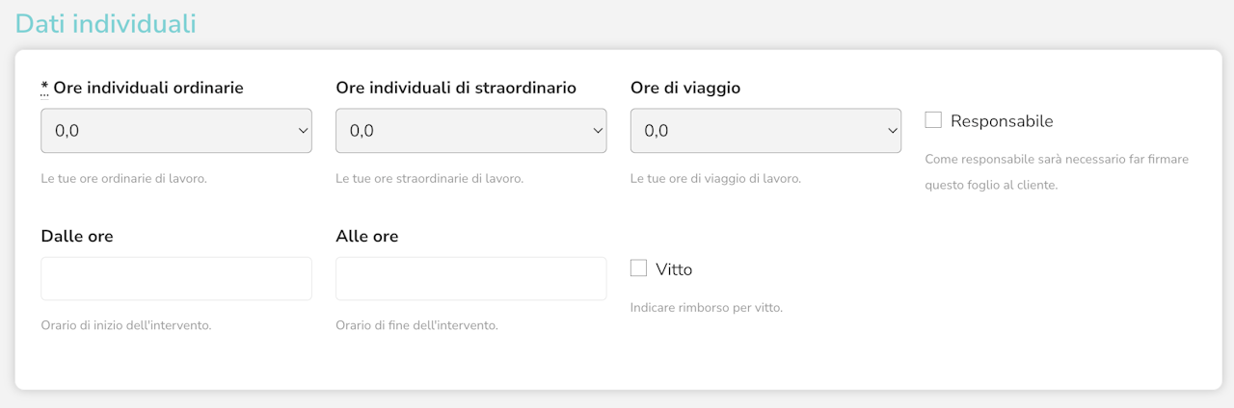1234x408 pixels.
Task: Click the Vitto label text
Action: (674, 269)
